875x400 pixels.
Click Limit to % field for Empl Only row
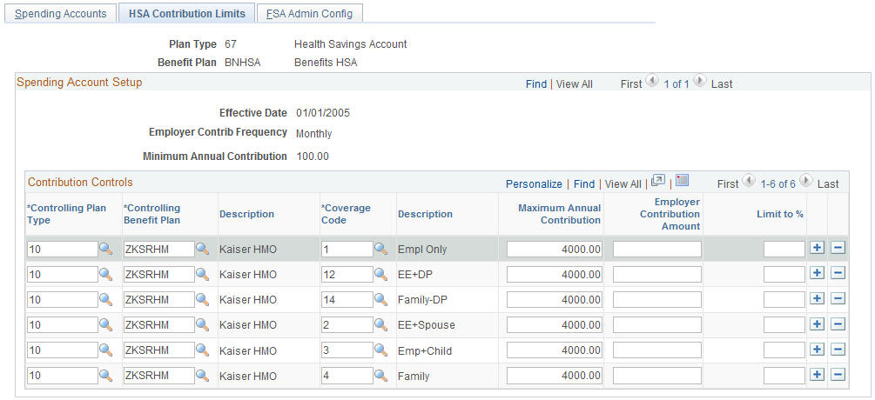pos(784,249)
